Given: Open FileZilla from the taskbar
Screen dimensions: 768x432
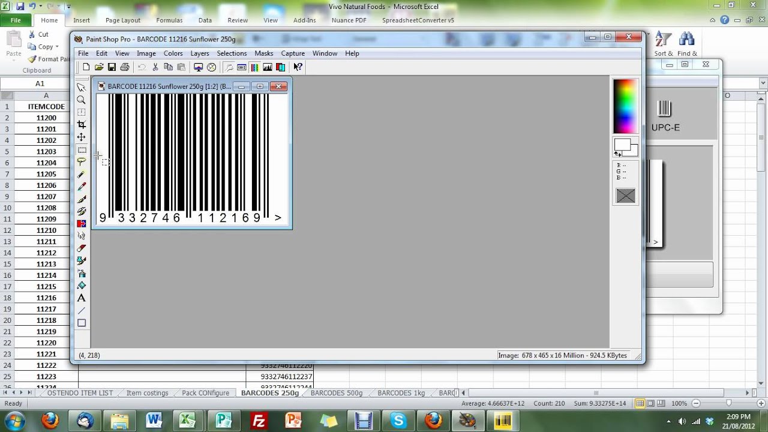Looking at the screenshot, I should coord(259,421).
